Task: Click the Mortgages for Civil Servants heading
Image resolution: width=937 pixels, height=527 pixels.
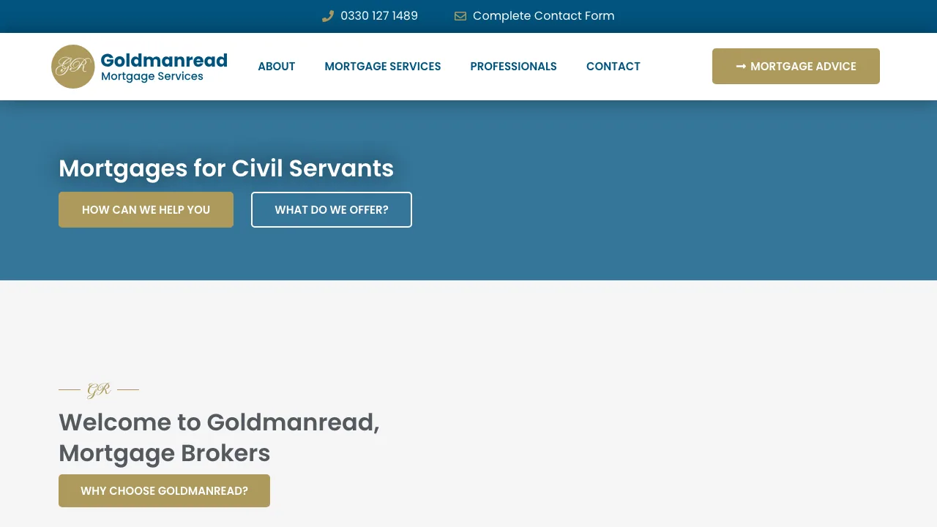Action: click(226, 168)
